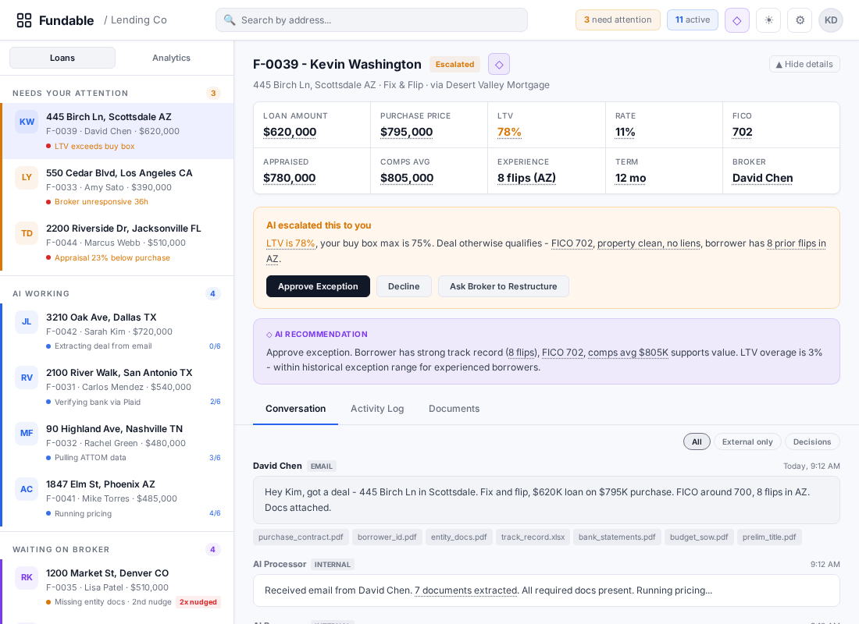The width and height of the screenshot is (859, 624).
Task: Toggle the External only message filter
Action: tap(747, 441)
